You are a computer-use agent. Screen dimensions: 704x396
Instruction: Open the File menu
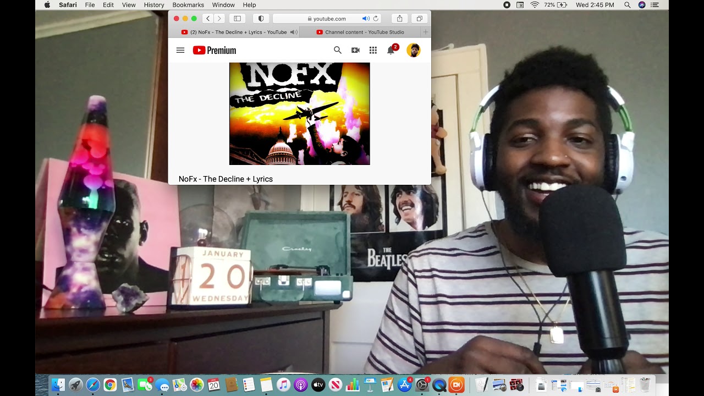(90, 5)
